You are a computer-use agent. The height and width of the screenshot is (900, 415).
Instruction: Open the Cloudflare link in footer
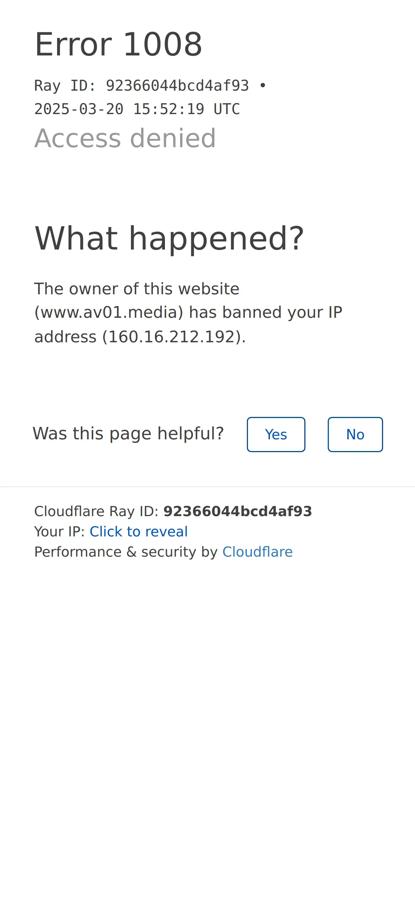258,552
